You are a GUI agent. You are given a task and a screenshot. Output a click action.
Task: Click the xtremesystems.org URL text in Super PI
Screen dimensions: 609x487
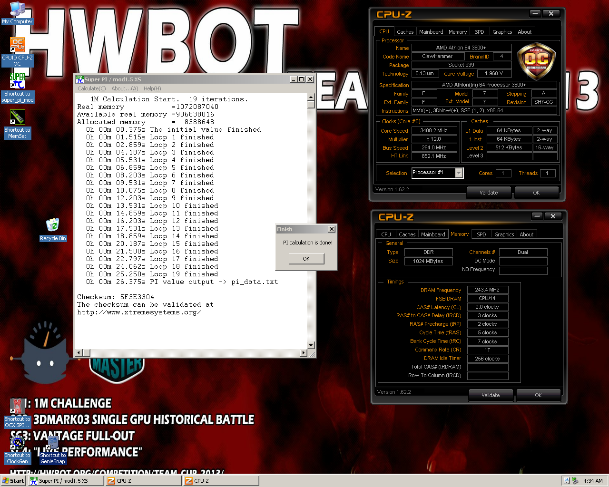139,312
